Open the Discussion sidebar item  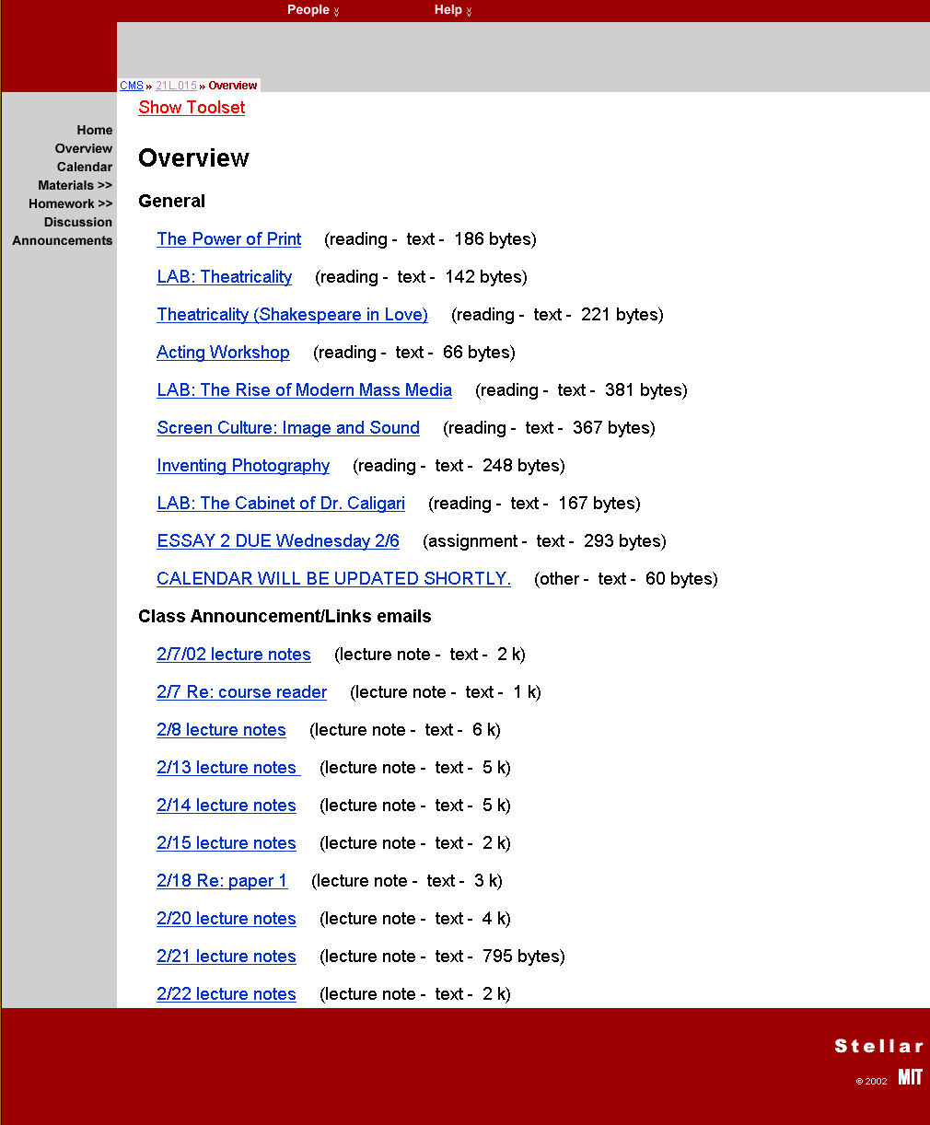point(77,222)
